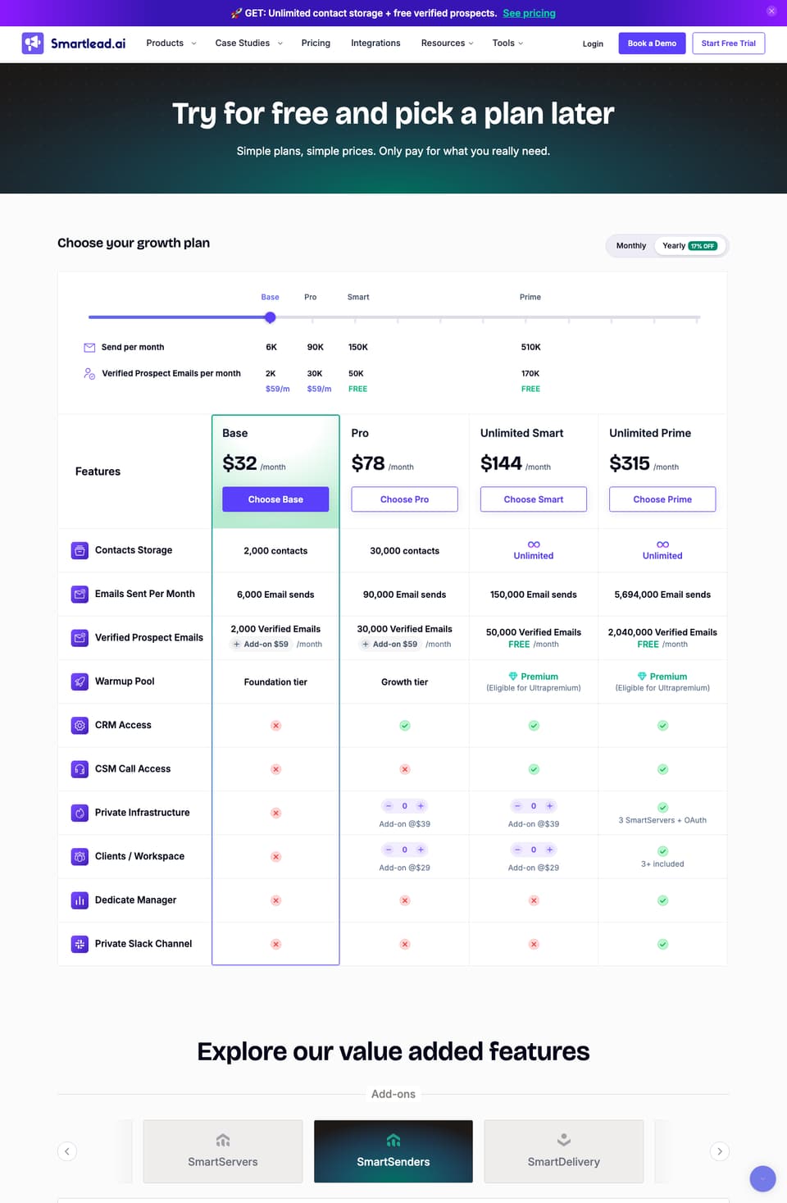Expand the Tools dropdown menu

coord(507,43)
